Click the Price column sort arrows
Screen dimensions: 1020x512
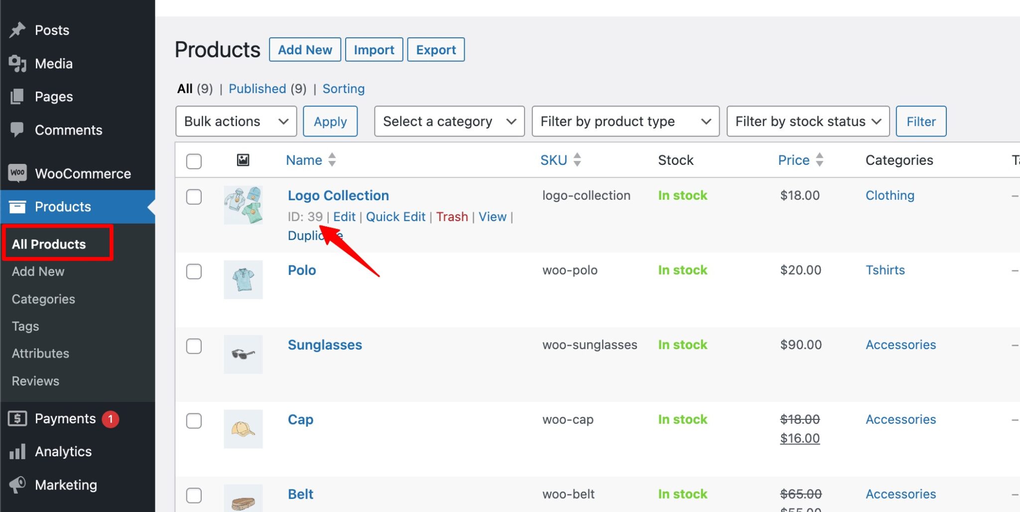click(x=819, y=160)
